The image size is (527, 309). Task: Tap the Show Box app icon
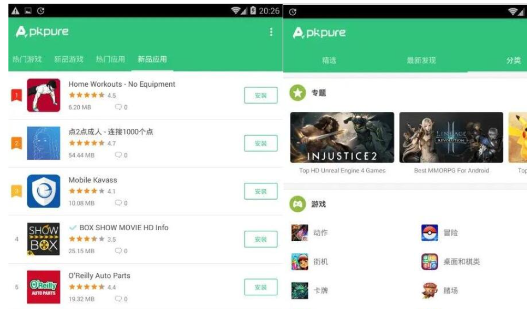(44, 239)
